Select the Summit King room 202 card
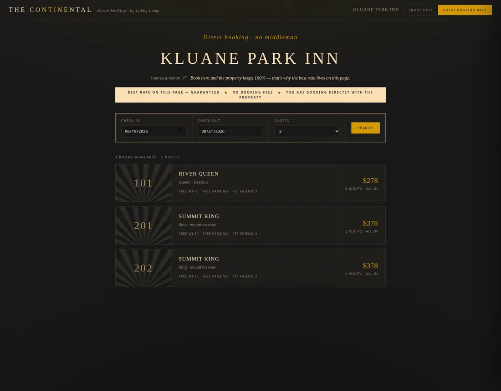 coord(250,268)
